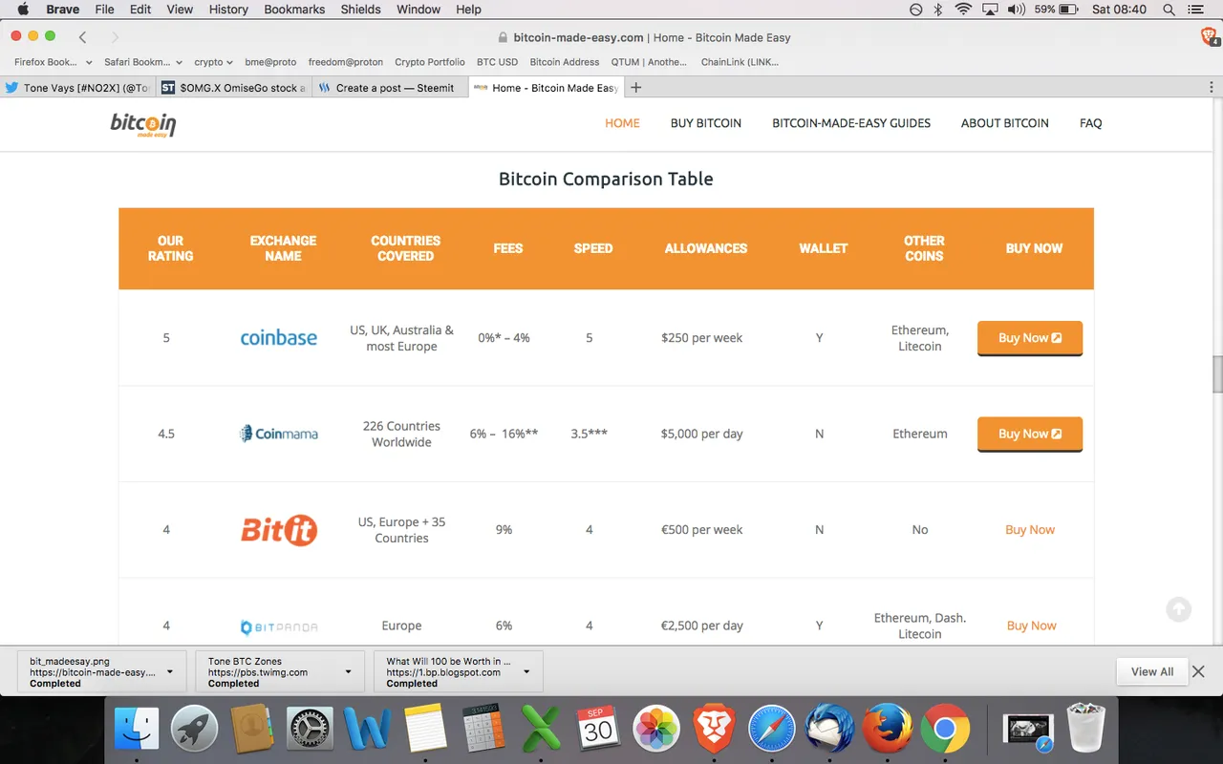Open AirPlay display icon in menu bar
Screen dimensions: 1223x764
click(990, 10)
